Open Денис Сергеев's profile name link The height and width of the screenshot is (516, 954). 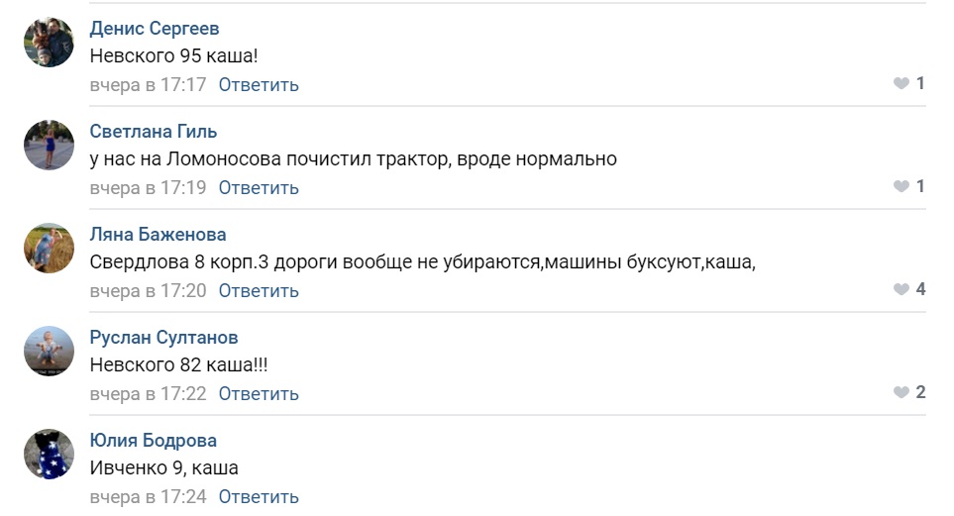(155, 29)
